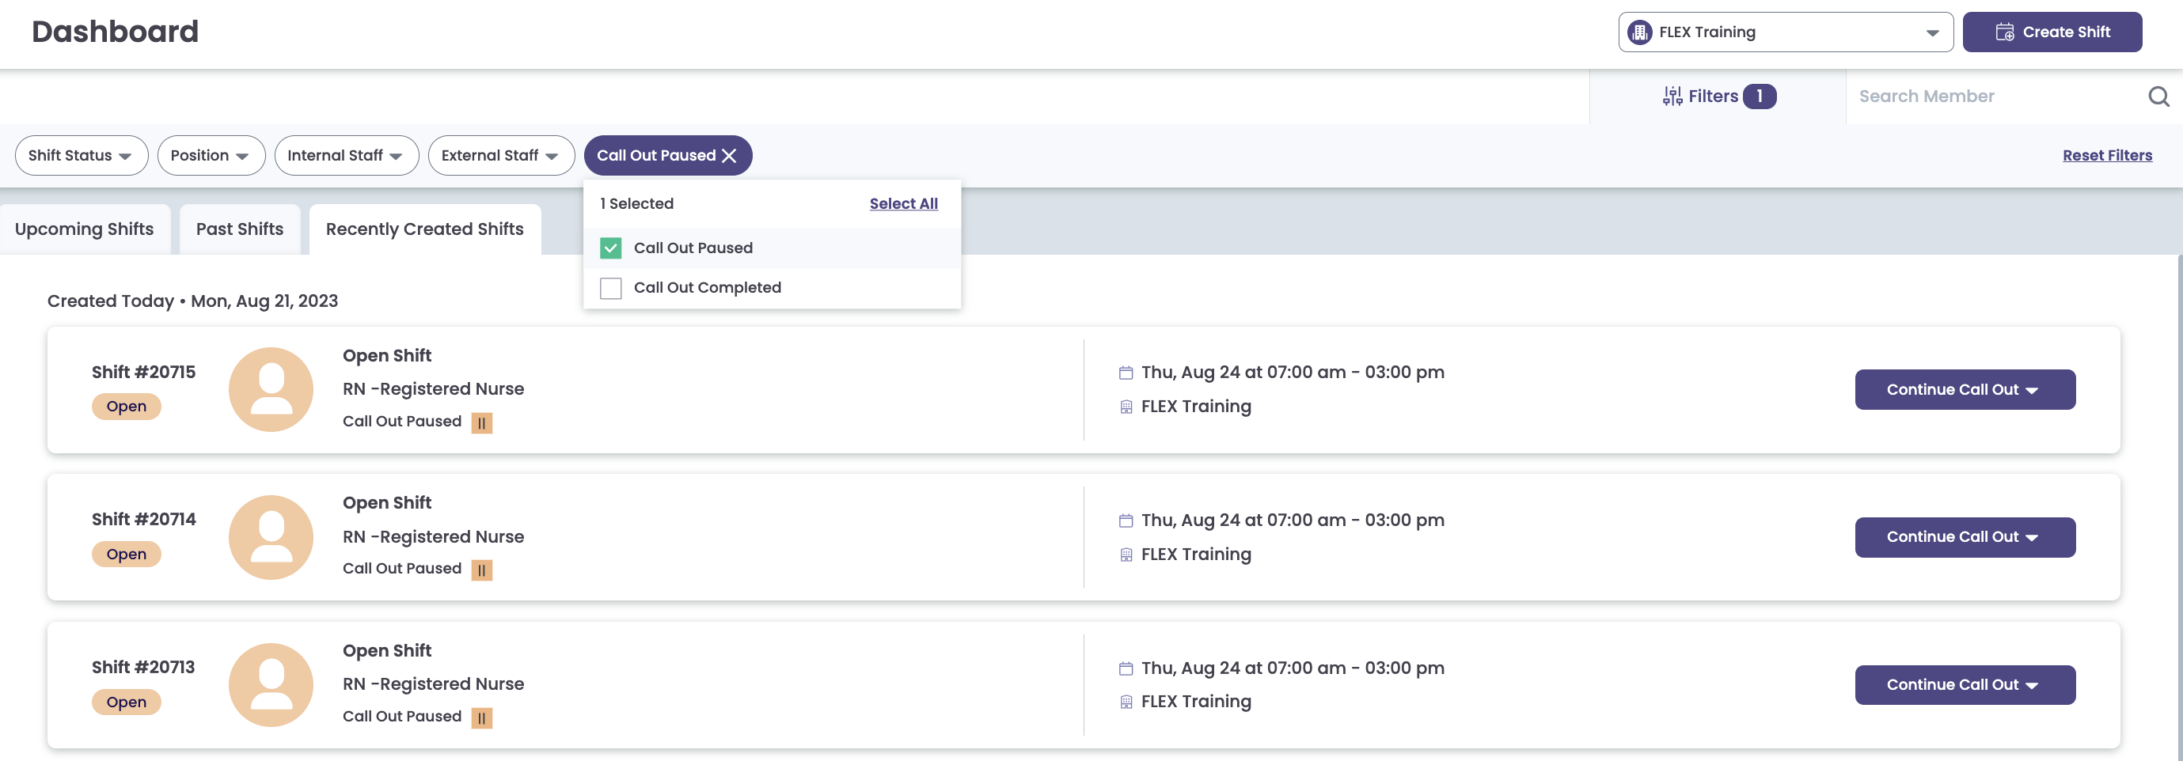Click the calendar-plus icon in Create Shift button
Screen dimensions: 2183x761
click(2004, 32)
